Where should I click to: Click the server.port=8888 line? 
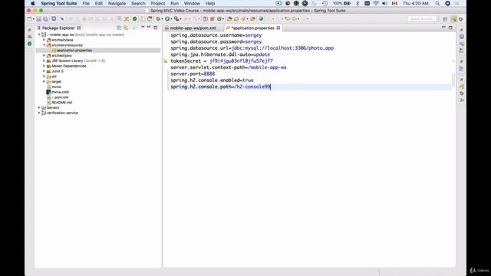click(x=193, y=74)
